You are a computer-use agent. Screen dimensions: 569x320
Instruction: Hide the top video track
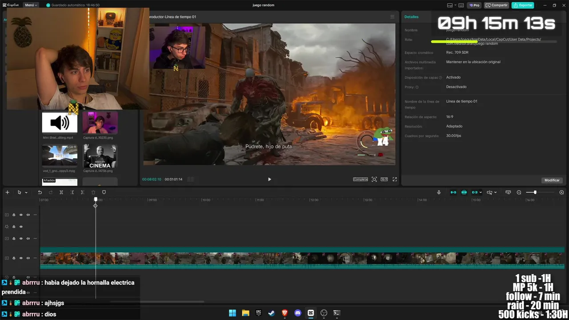pos(21,215)
